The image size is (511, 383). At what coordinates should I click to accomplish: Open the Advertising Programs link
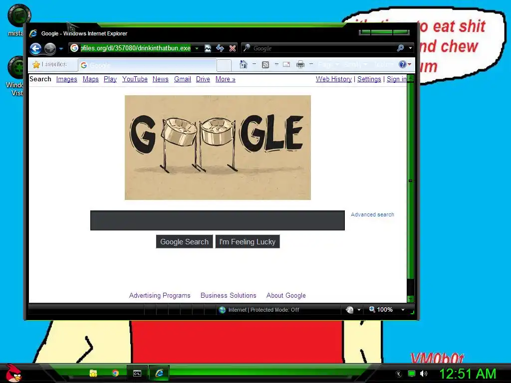click(x=160, y=295)
